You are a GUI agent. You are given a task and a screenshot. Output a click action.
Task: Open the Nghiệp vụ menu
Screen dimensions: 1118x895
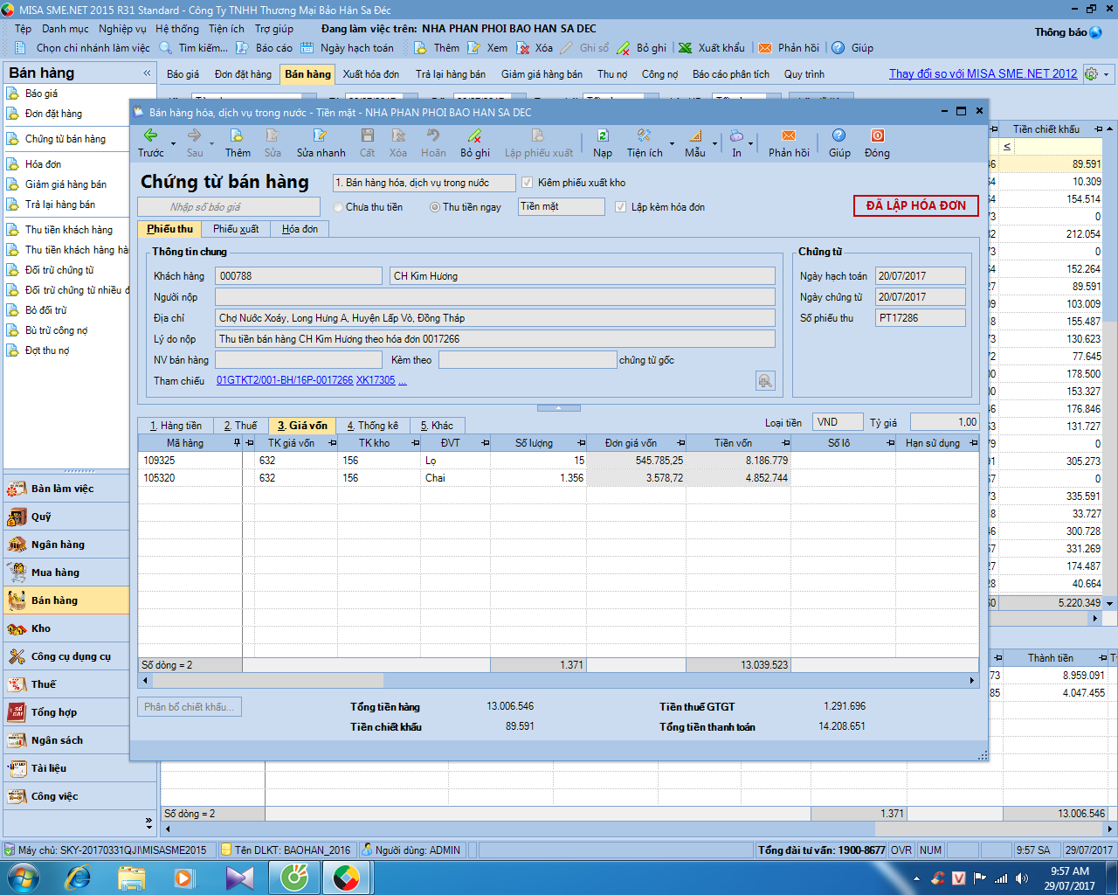pyautogui.click(x=122, y=29)
